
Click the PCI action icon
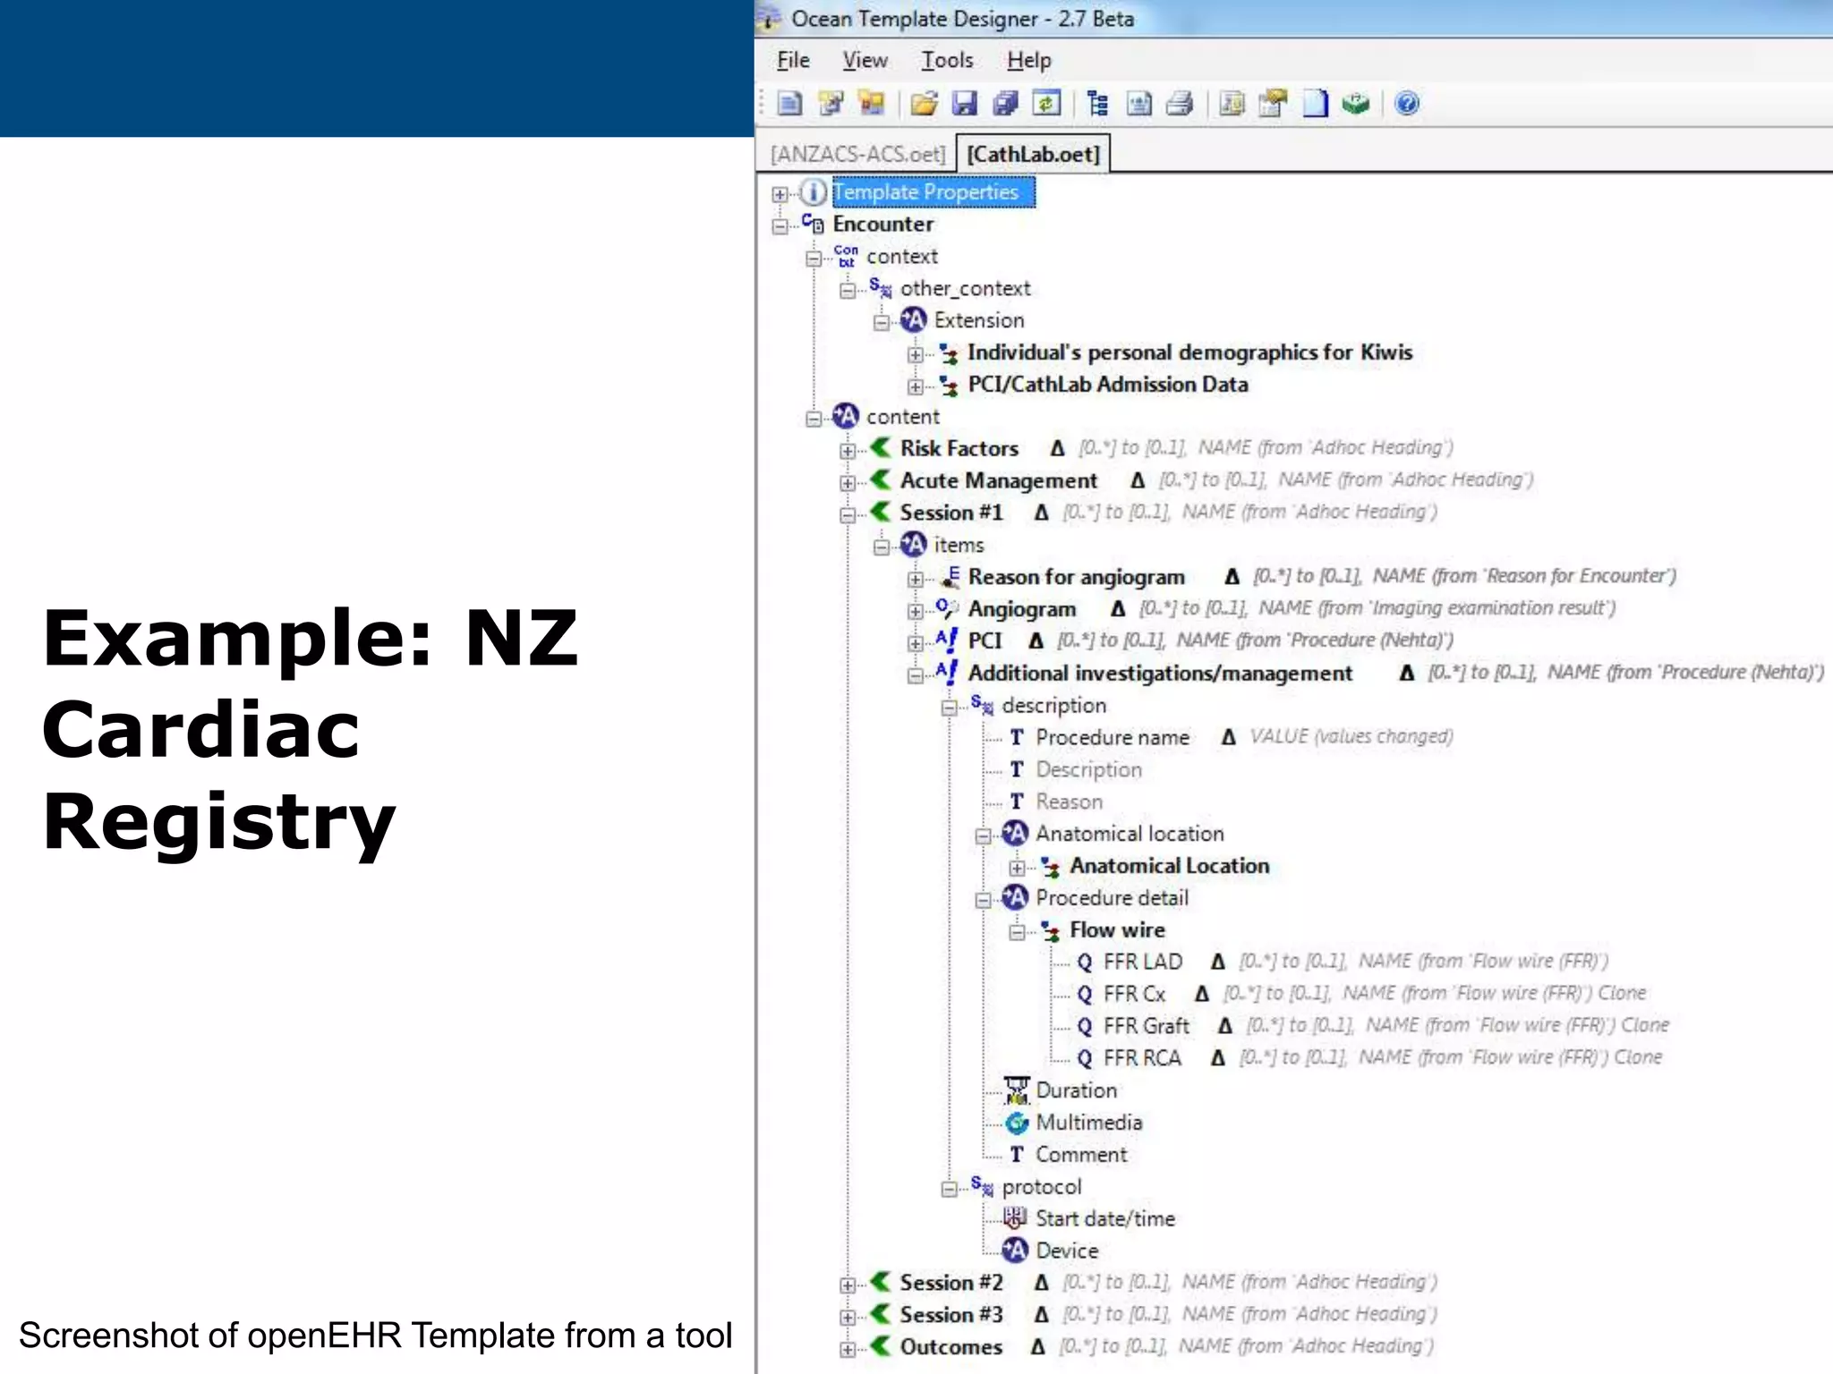(x=947, y=640)
